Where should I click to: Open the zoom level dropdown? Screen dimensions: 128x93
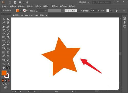pos(20,91)
